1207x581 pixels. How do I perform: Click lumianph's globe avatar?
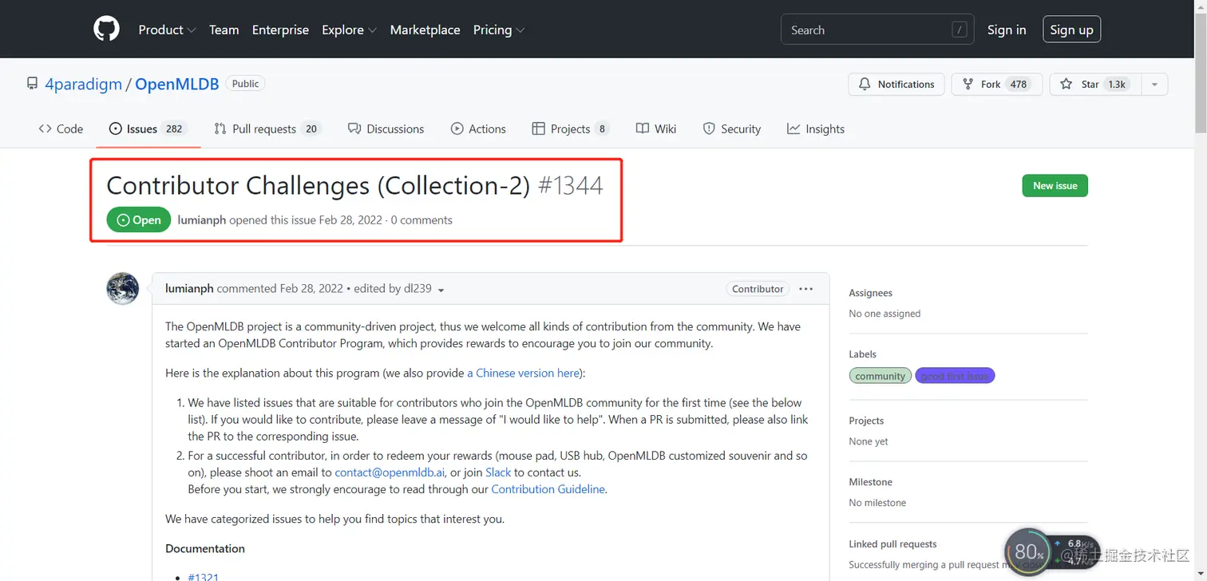123,288
